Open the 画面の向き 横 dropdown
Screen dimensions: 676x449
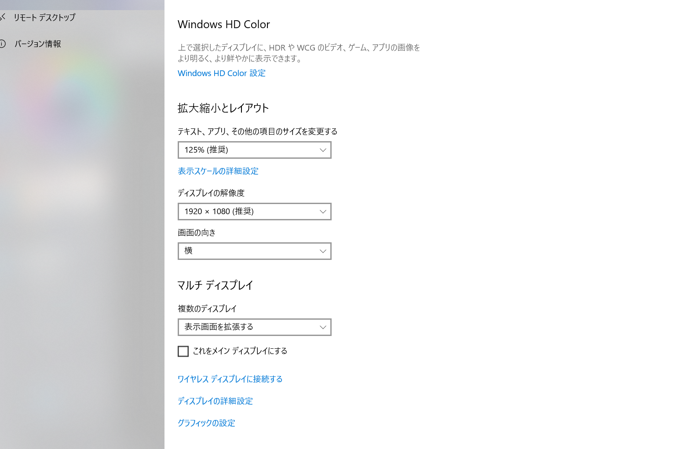254,251
